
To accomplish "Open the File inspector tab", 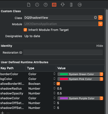I will pos(29,5).
